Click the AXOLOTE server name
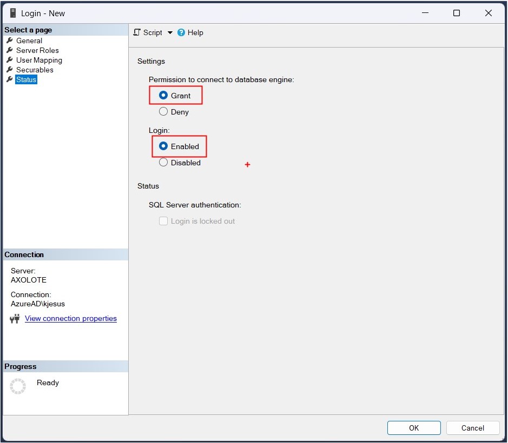Screen dimensions: 508x443 tap(29, 280)
